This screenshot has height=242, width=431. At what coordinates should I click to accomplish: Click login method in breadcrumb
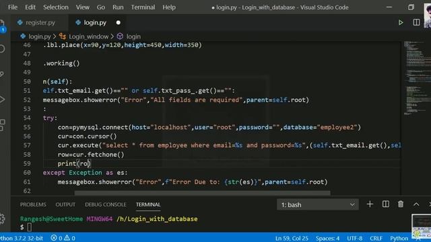133,36
